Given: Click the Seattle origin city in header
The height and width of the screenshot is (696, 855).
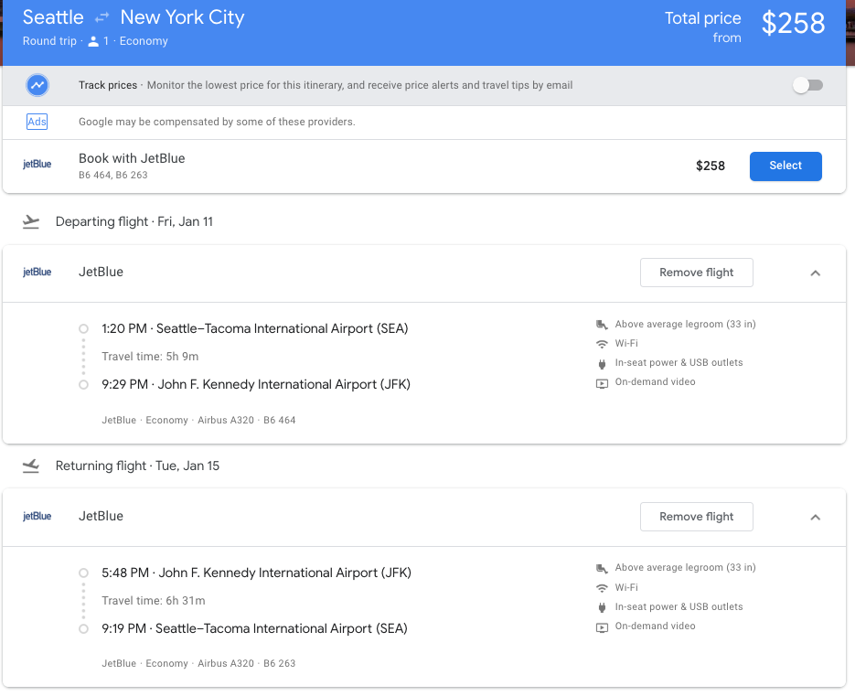Looking at the screenshot, I should 53,17.
